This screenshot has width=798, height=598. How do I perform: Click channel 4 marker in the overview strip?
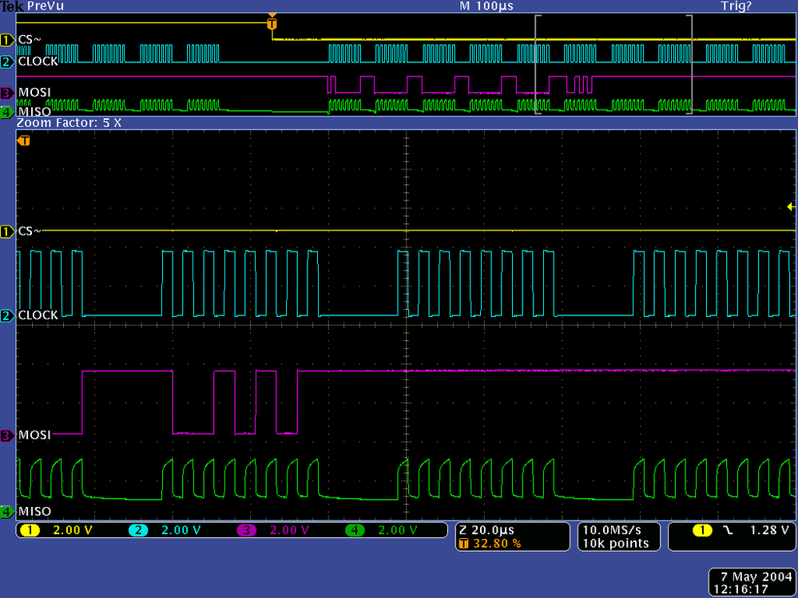click(7, 112)
